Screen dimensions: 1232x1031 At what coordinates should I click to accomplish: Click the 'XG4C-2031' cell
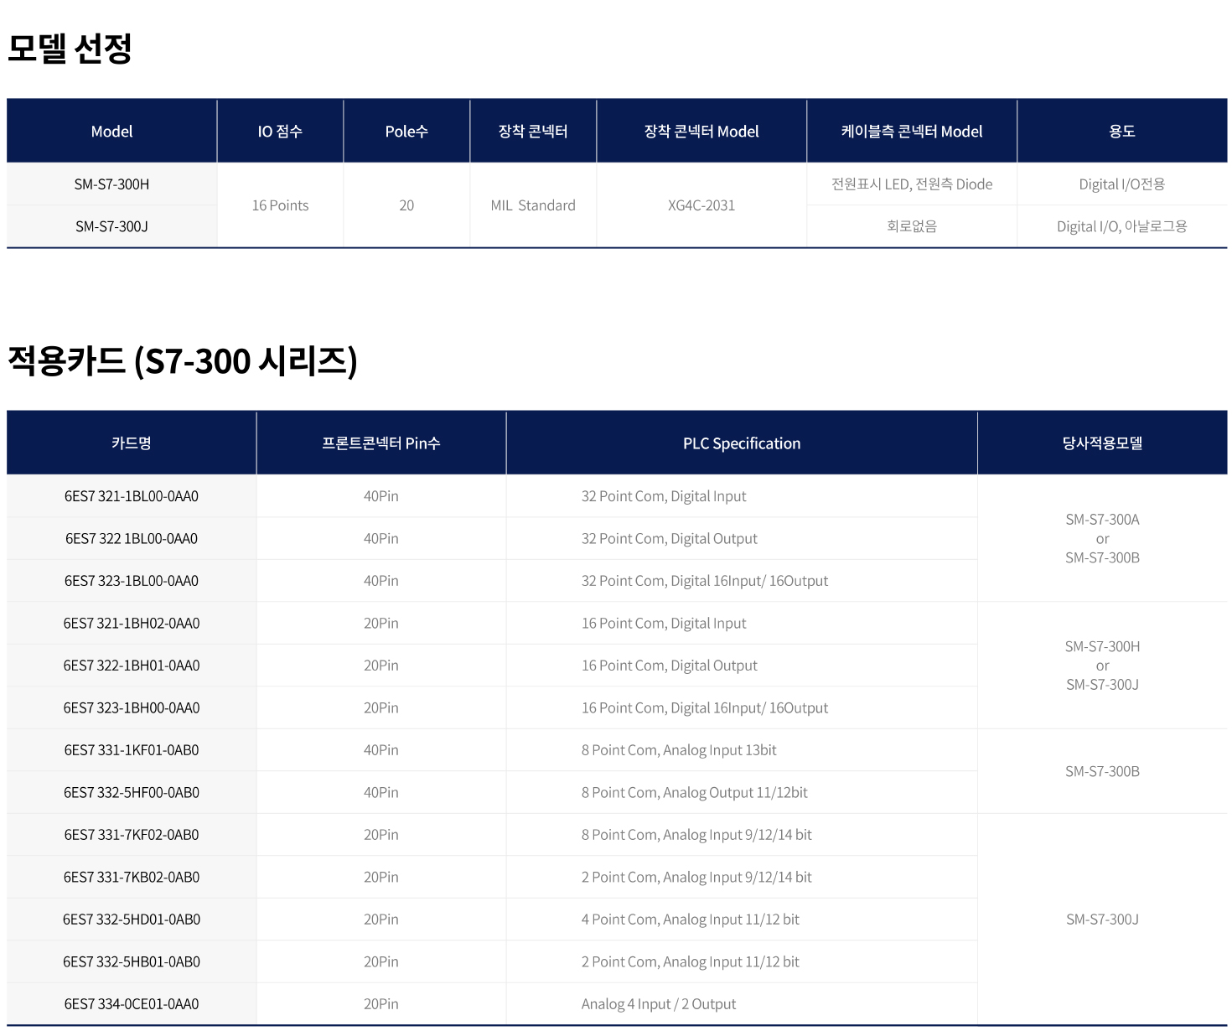pos(701,205)
